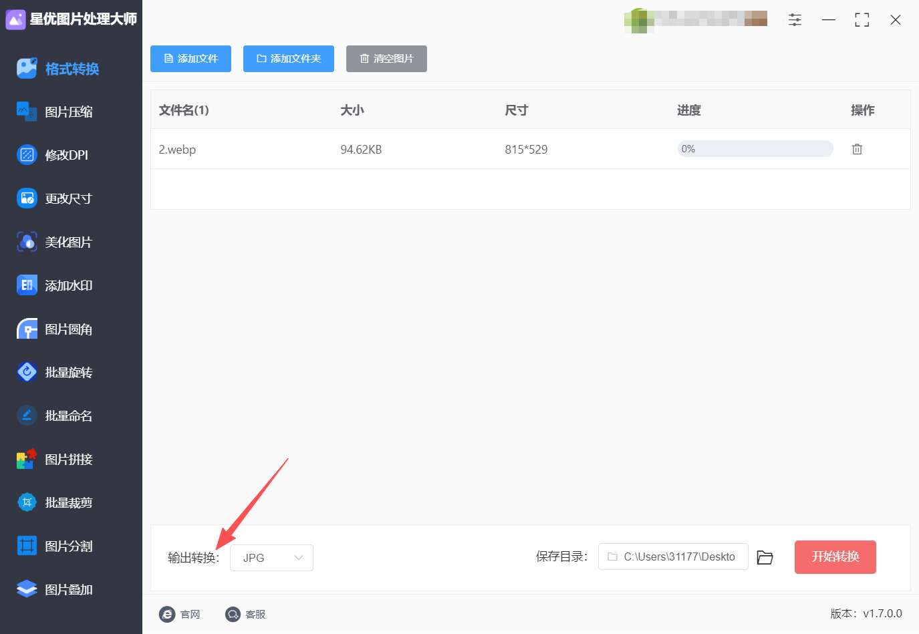Click the 版本: v1.7.0.0 version text

tap(866, 613)
